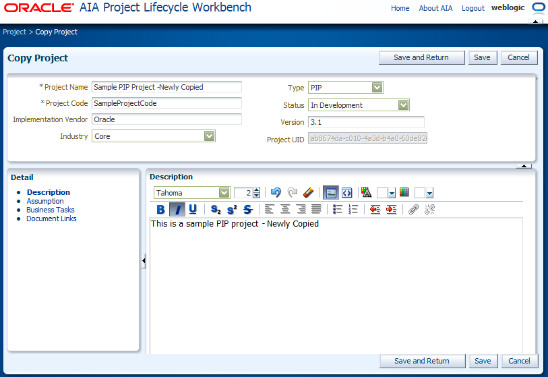
Task: Apply strikethrough formatting
Action: point(248,210)
